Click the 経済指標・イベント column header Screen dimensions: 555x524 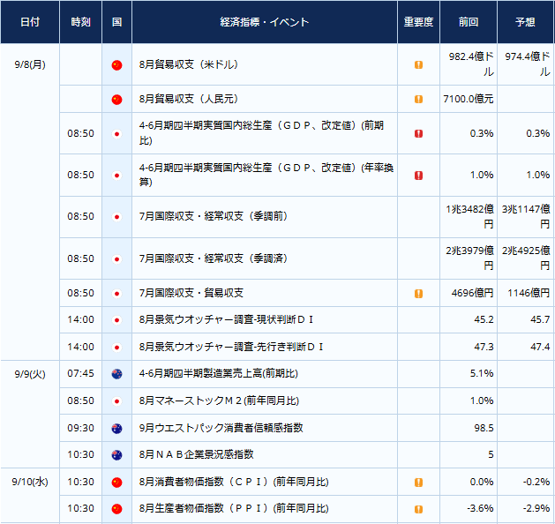(265, 22)
